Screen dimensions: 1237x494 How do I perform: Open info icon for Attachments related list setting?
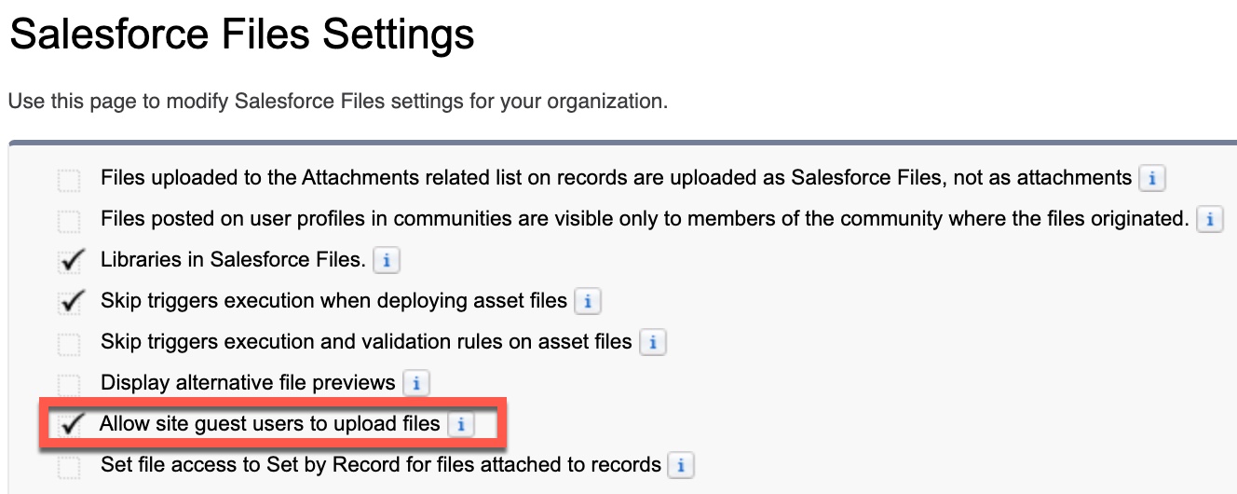(x=1152, y=178)
